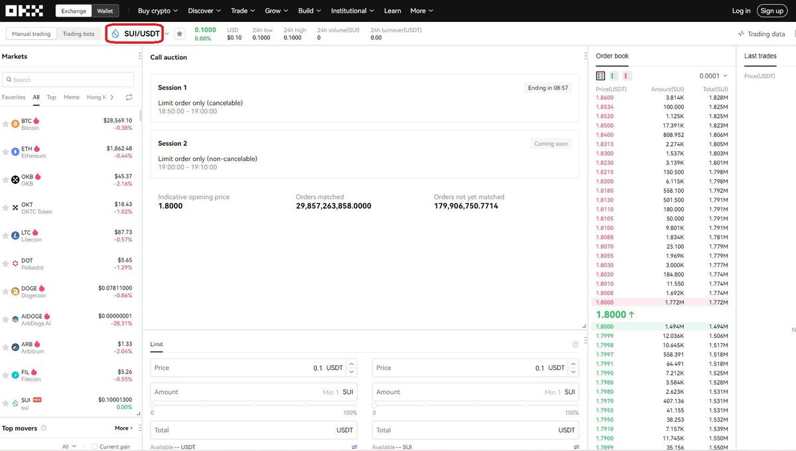Switch to the Exchange toggle
Screen dimensions: 796x451
74,11
